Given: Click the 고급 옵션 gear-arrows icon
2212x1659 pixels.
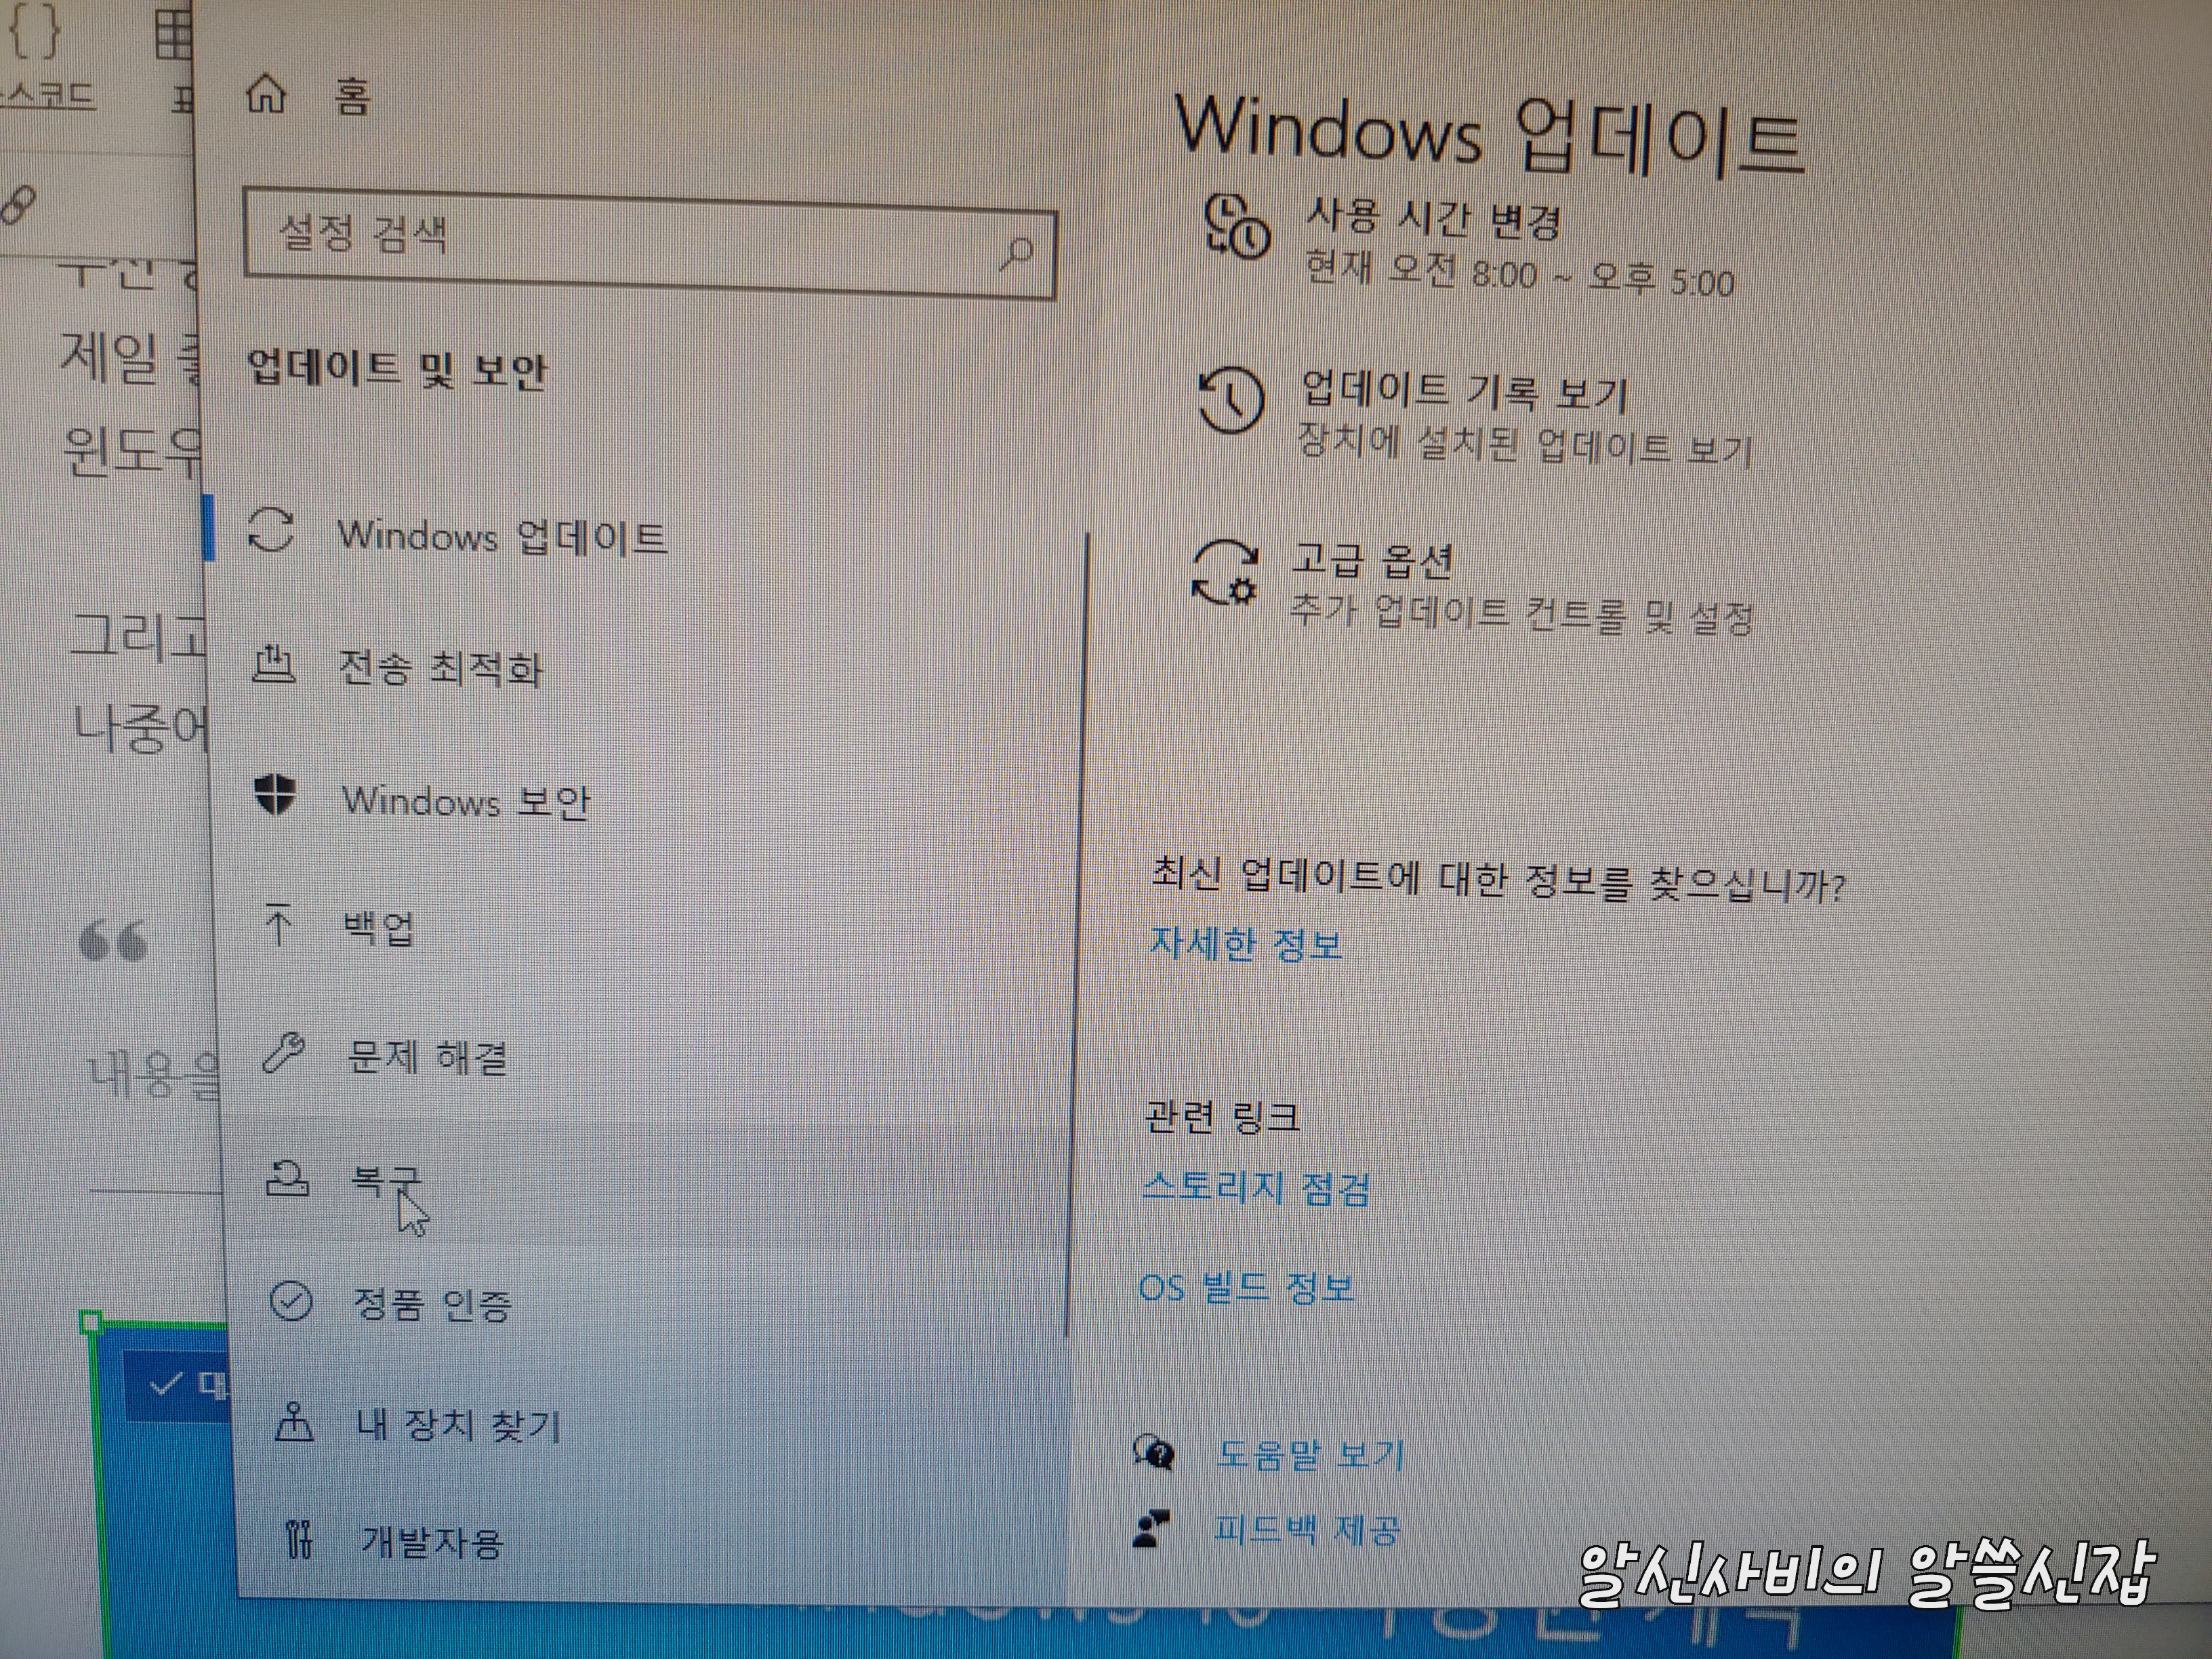Looking at the screenshot, I should point(1225,572).
